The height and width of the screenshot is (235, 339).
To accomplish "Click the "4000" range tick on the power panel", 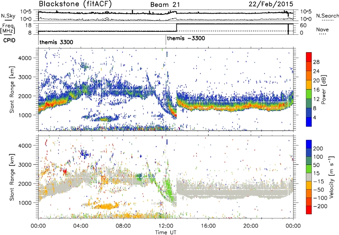I will click(25, 58).
